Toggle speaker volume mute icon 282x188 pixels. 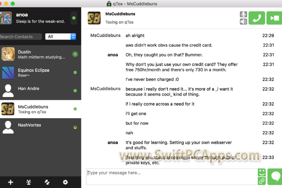coord(243,22)
